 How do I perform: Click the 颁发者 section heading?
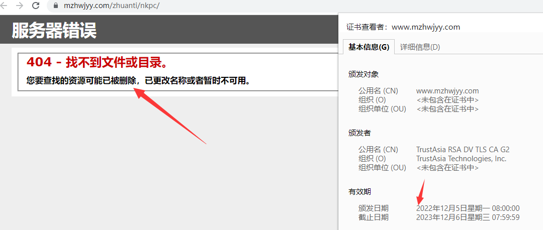360,133
